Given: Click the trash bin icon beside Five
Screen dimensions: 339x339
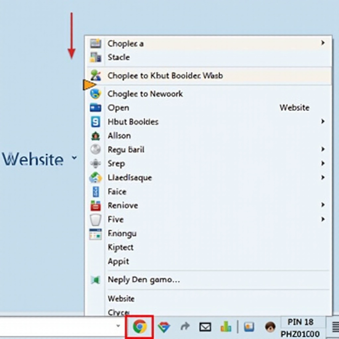Looking at the screenshot, I should tap(95, 219).
